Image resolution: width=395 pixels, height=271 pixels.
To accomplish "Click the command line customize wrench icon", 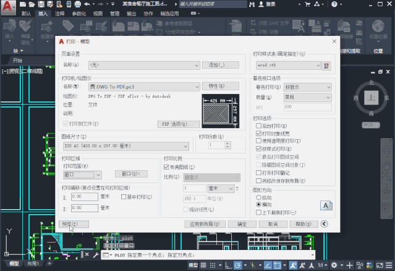I will 96,255.
